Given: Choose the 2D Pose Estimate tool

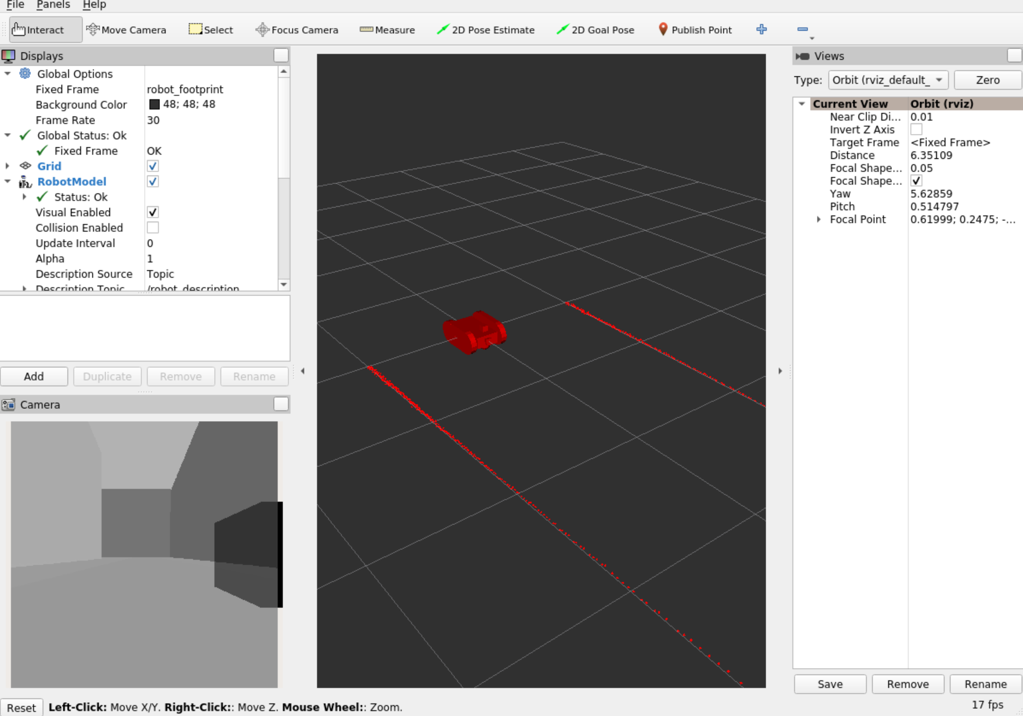Looking at the screenshot, I should click(485, 29).
